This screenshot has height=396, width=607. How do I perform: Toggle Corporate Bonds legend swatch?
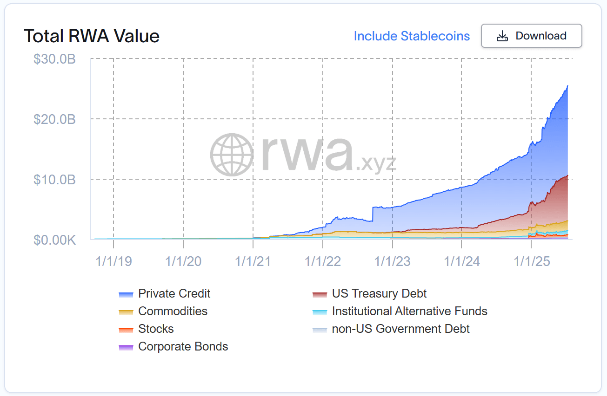(x=127, y=347)
